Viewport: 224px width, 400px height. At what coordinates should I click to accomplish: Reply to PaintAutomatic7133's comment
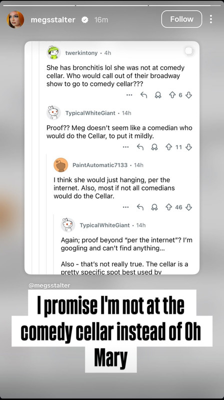click(x=140, y=207)
